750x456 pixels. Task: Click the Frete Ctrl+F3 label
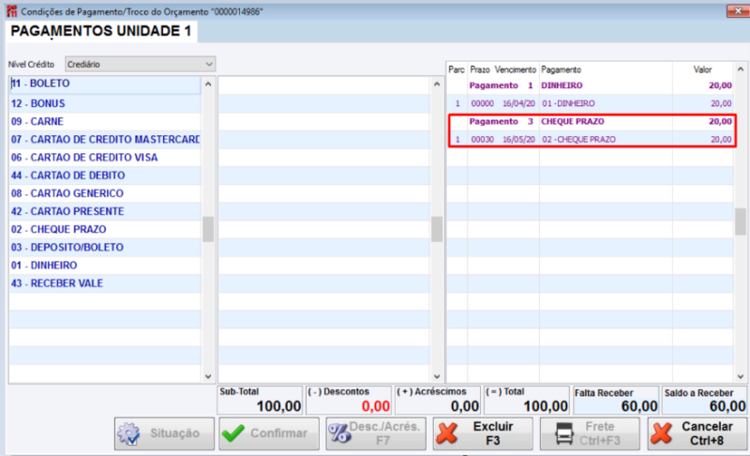[x=600, y=433]
